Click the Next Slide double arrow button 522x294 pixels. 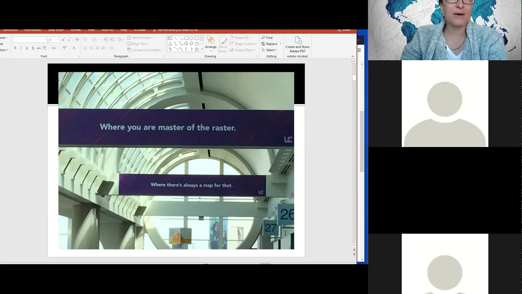(354, 254)
